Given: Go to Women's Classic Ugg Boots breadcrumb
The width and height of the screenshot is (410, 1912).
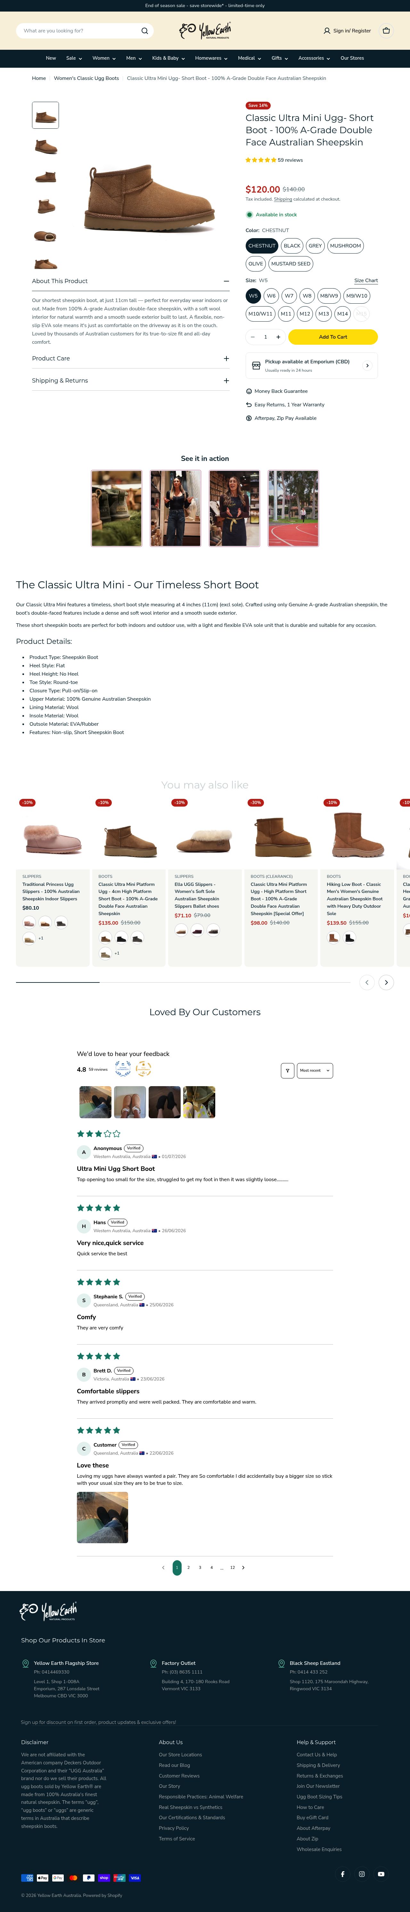Looking at the screenshot, I should tap(86, 78).
